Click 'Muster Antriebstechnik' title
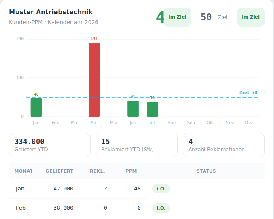Viewport: 274px width, 219px height. click(51, 12)
